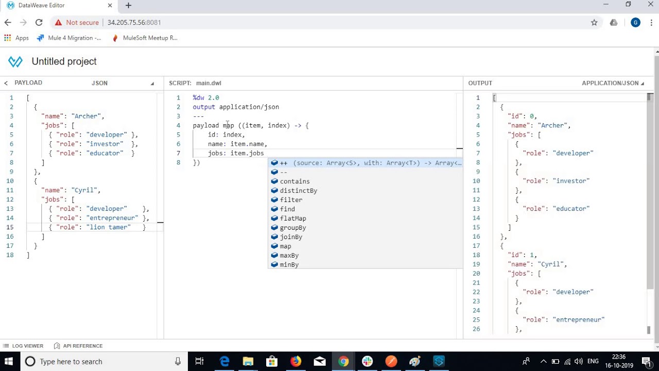Click the Windows search box
This screenshot has width=659, height=371.
103,361
